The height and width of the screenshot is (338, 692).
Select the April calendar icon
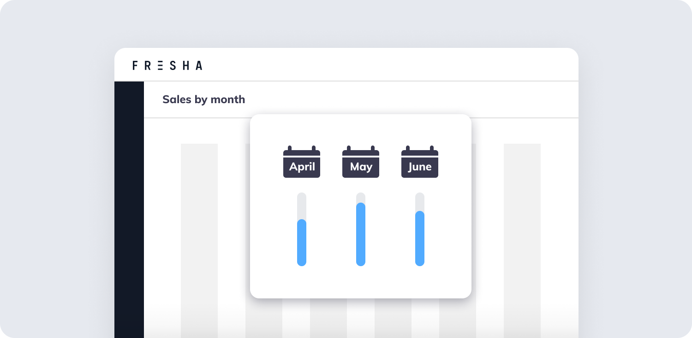302,162
